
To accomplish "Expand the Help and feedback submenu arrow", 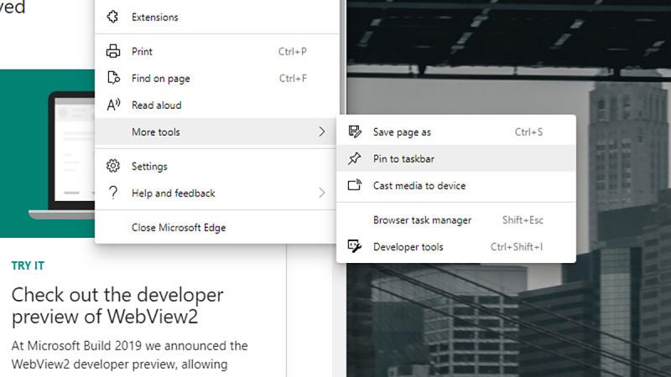I will pos(321,194).
